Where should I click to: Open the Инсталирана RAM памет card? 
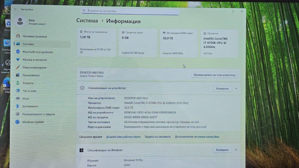(x=179, y=43)
